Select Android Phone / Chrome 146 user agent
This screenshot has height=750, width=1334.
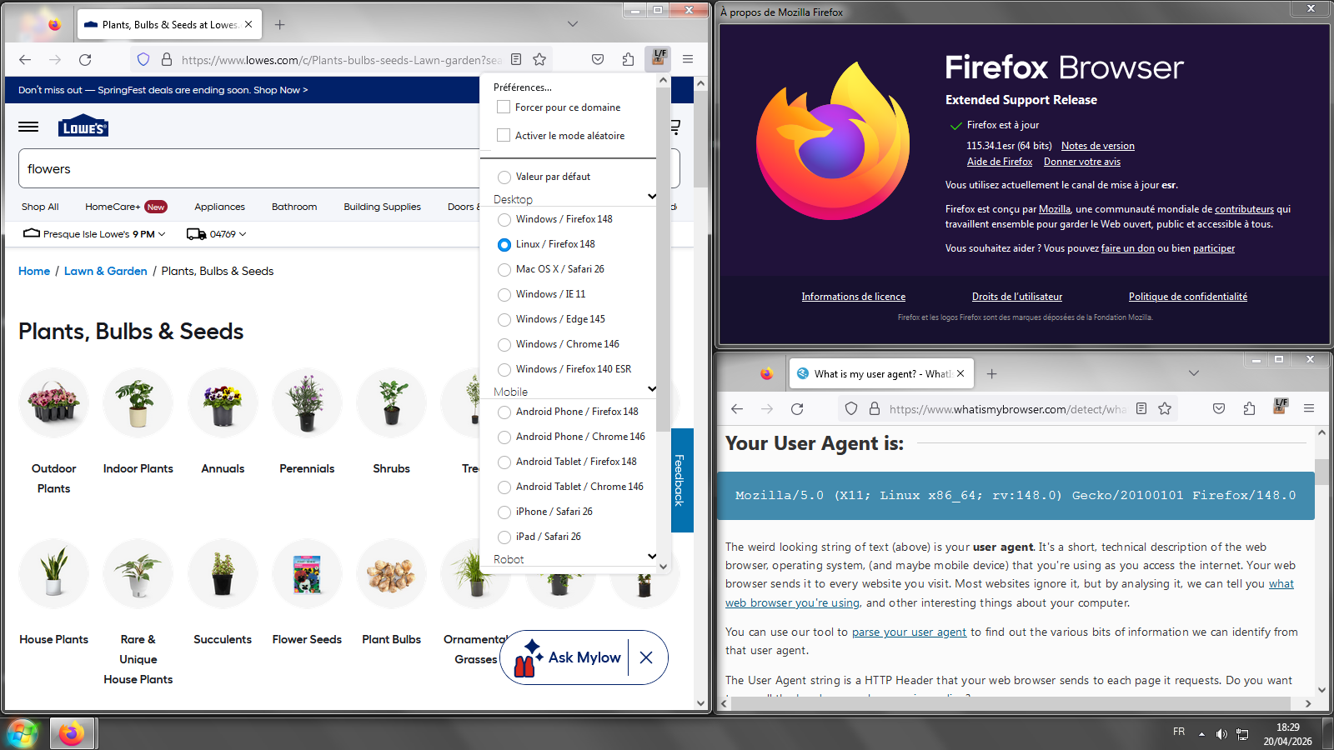pyautogui.click(x=504, y=437)
